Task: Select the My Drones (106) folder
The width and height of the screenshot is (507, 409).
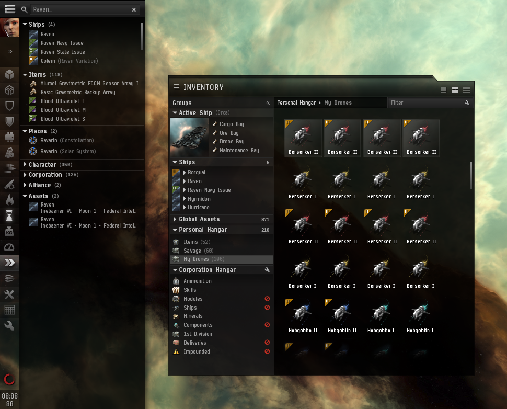Action: (x=222, y=259)
